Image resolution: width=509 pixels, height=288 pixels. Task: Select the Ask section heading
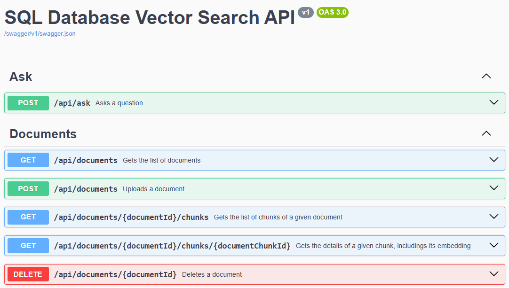point(21,77)
